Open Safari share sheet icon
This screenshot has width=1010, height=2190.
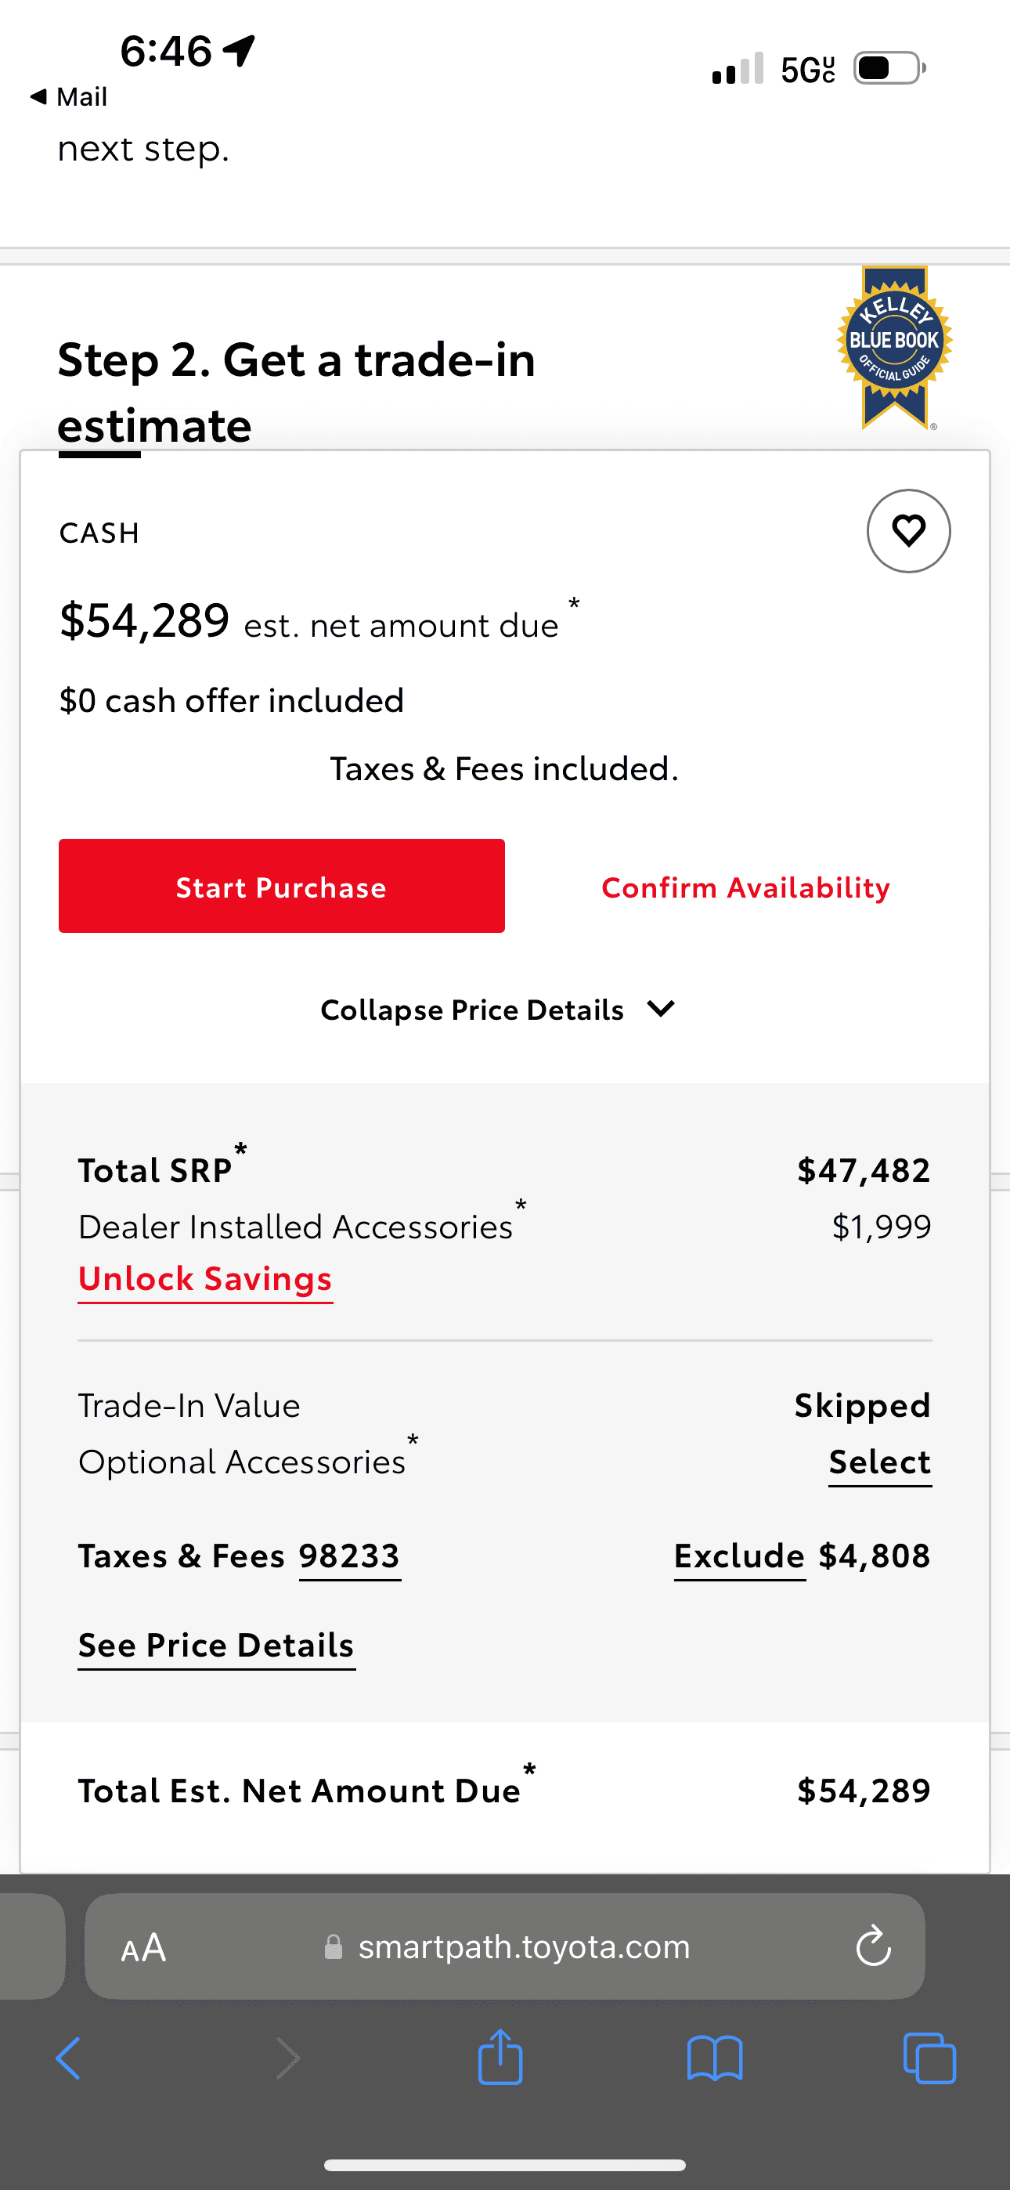500,2057
